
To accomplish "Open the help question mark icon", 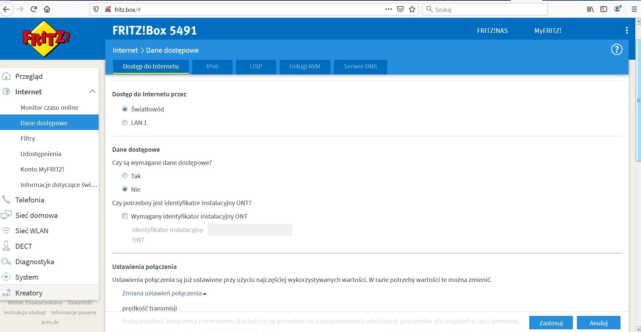I will 617,50.
